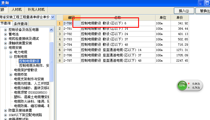The image size is (210, 120).
Task: Expand 10kV以下架空配电线路 node
Action: coord(5,115)
